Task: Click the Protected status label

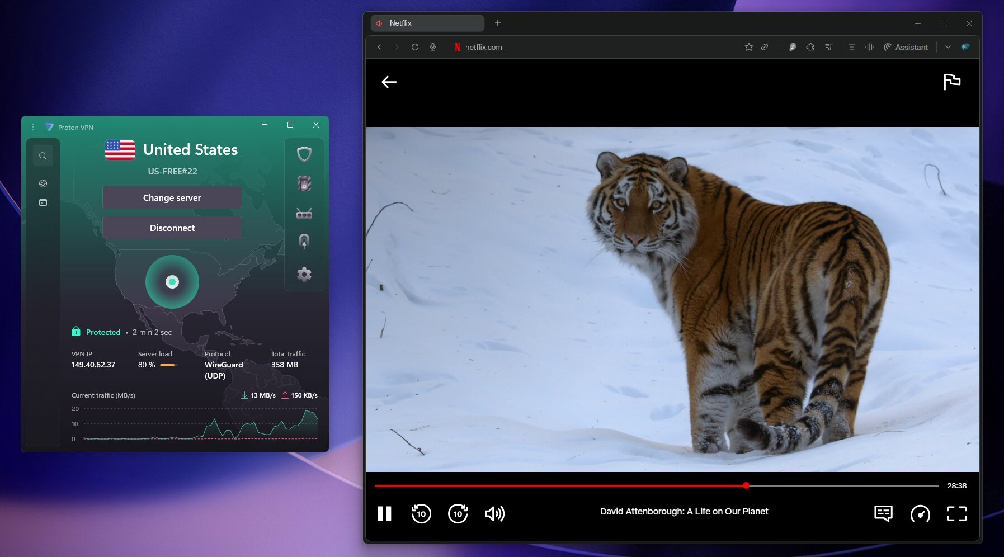Action: 103,332
